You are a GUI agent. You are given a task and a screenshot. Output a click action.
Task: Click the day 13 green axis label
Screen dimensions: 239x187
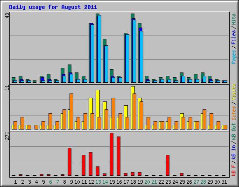click(x=98, y=182)
